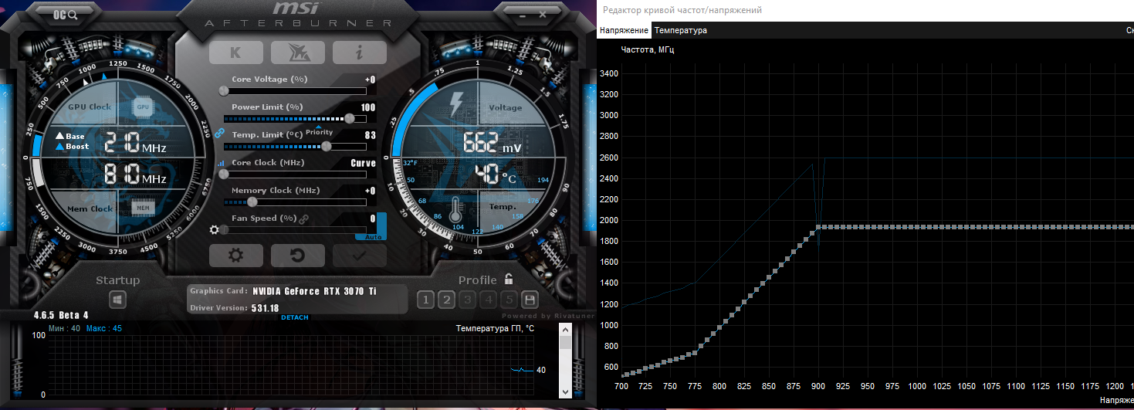This screenshot has height=410, width=1134.
Task: Launch Kombustor with the K button
Action: [235, 53]
